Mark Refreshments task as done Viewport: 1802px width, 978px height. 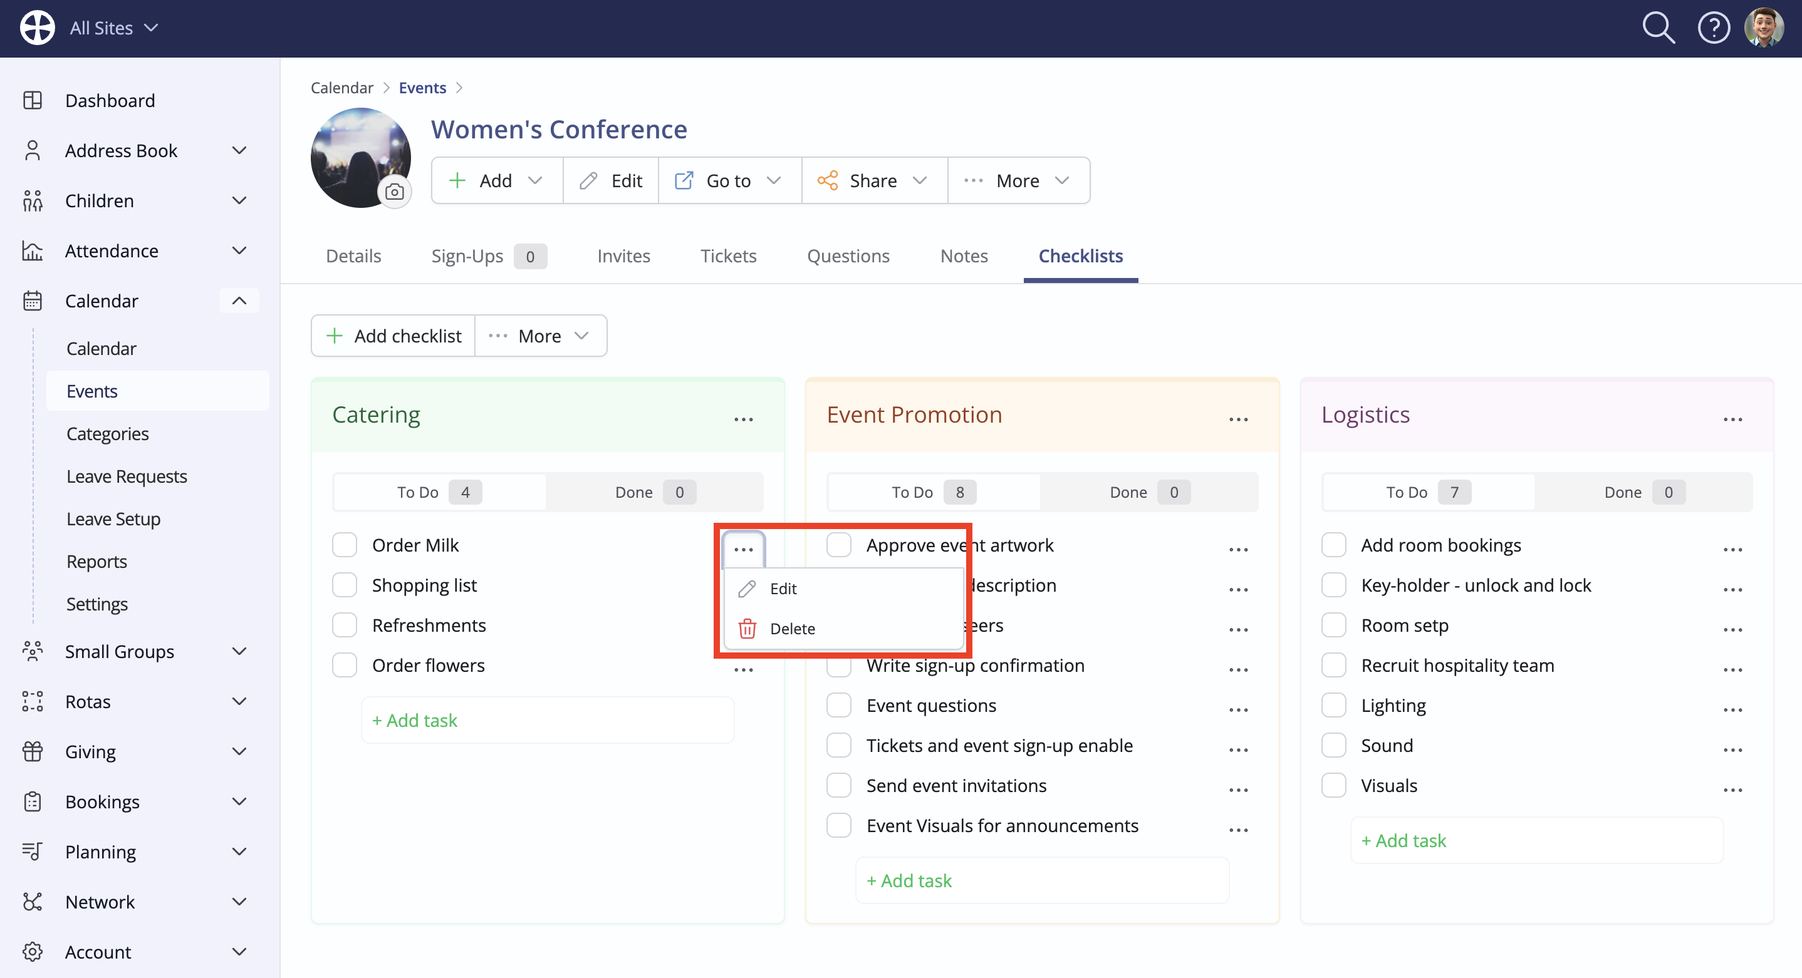pyautogui.click(x=344, y=625)
